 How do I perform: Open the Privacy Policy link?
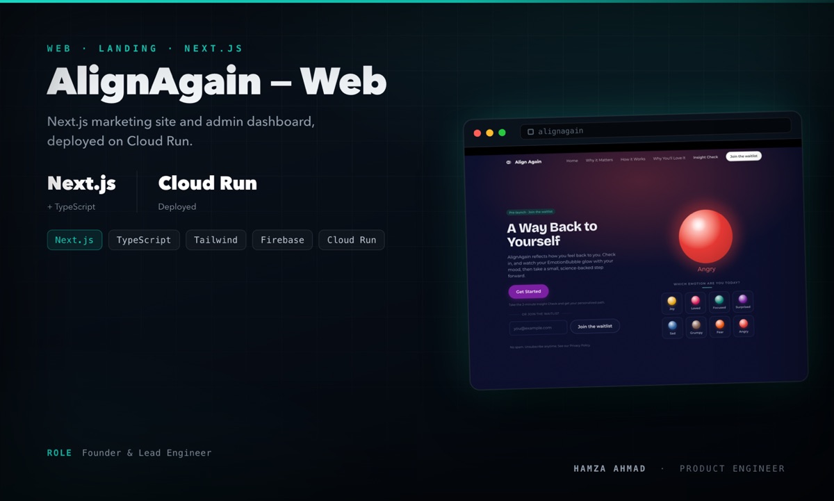(x=580, y=345)
